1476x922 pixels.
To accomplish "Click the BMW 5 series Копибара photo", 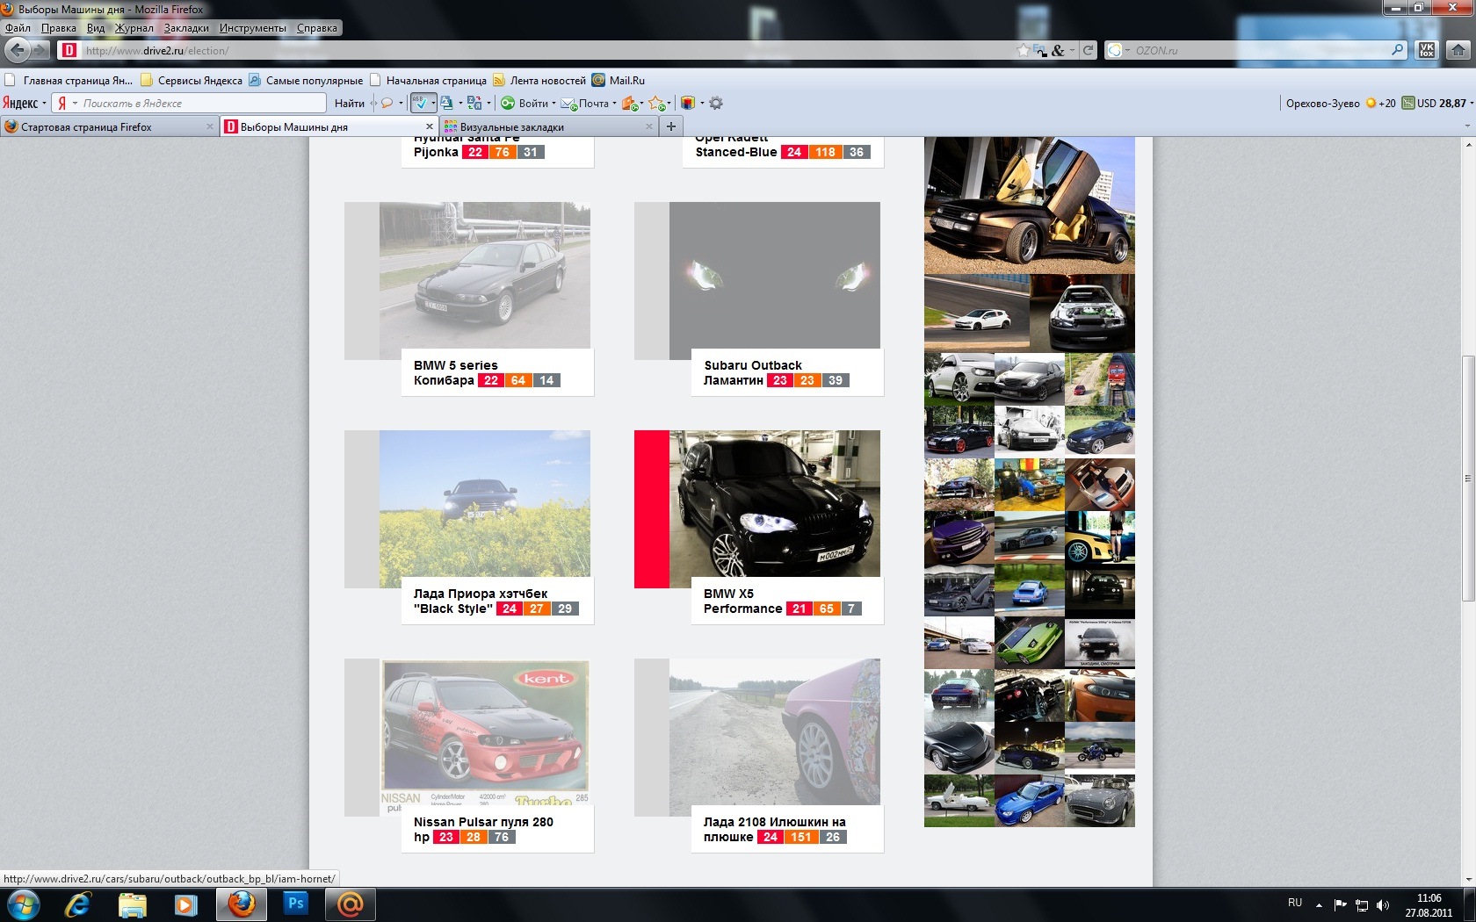I will [x=485, y=276].
